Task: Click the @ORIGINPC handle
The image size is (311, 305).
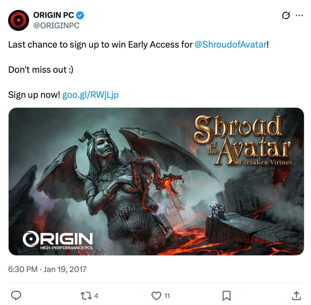Action: pos(56,25)
